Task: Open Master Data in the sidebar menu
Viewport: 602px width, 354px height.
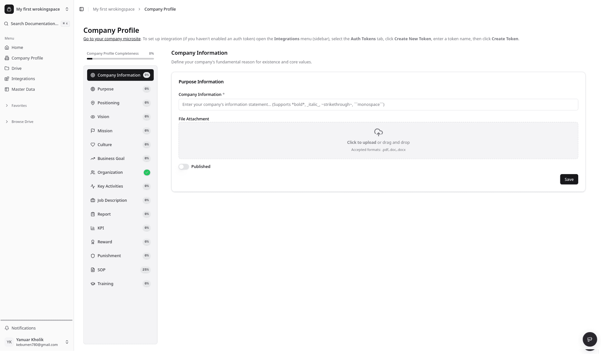Action: coord(37,89)
